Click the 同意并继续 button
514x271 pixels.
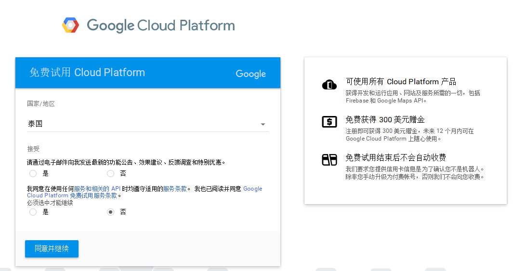[52, 249]
